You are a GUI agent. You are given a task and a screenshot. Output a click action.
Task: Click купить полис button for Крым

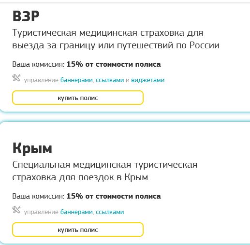click(78, 230)
